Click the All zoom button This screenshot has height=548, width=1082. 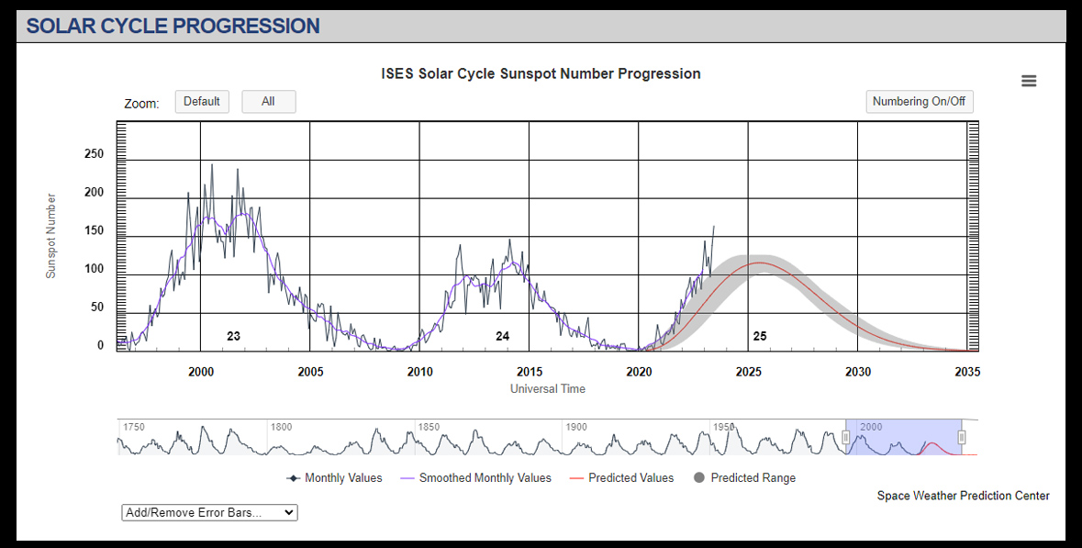(268, 102)
